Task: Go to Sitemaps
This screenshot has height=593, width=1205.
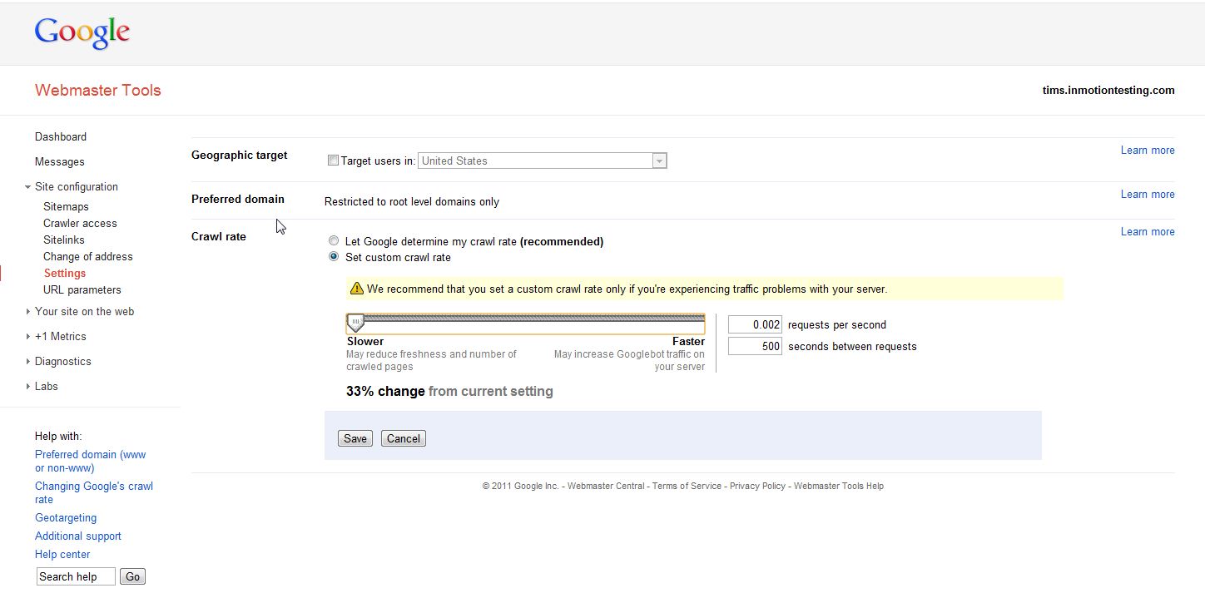Action: [66, 206]
